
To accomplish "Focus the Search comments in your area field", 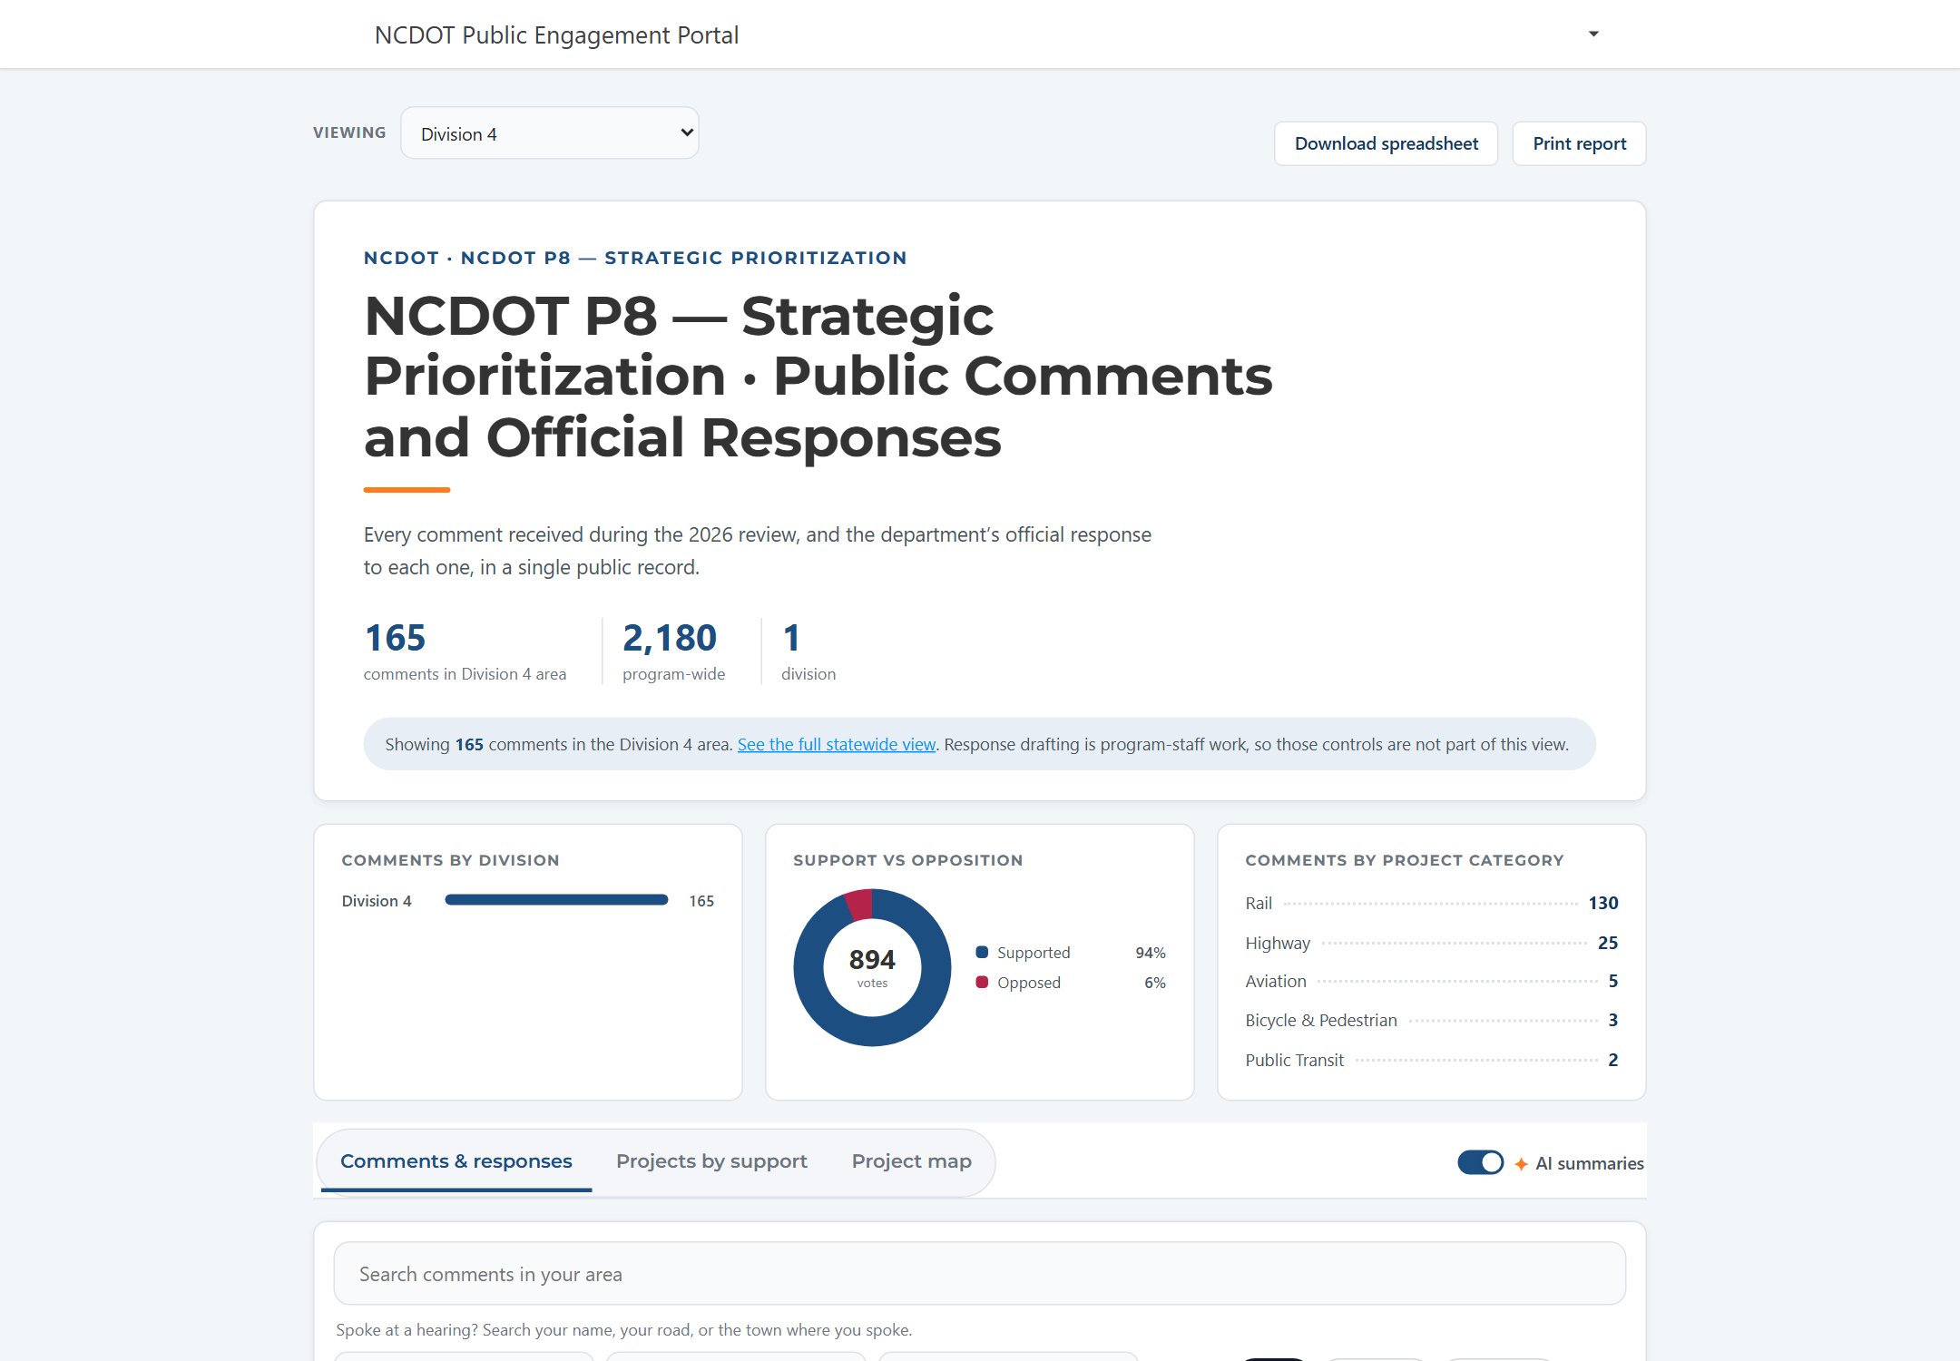I will tap(979, 1274).
